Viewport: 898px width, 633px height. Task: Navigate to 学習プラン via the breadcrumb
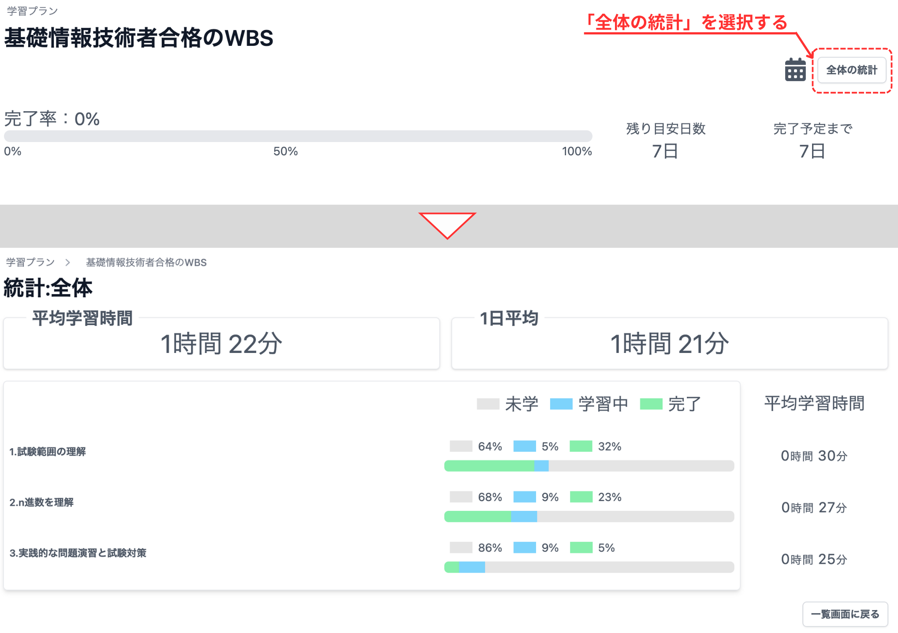tap(29, 262)
